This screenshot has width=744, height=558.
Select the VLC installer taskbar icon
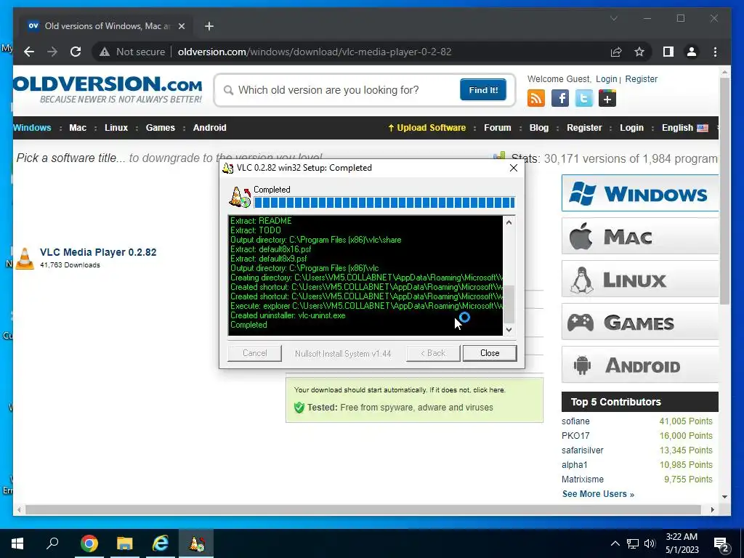coord(196,543)
